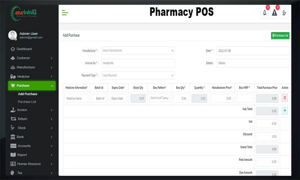
Task: Click the Purchase cart icon
Action: point(13,85)
